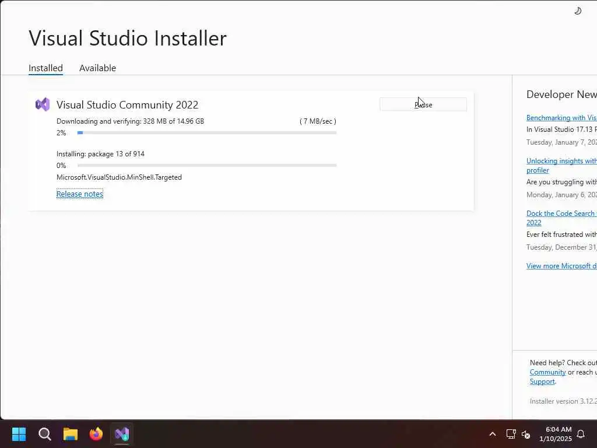Click the Developer News heading

(x=561, y=94)
